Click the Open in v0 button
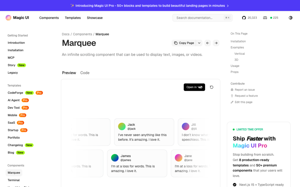The image size is (300, 187). point(194,87)
